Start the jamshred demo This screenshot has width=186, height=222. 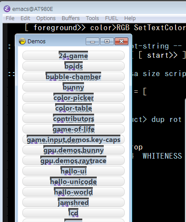click(x=74, y=202)
